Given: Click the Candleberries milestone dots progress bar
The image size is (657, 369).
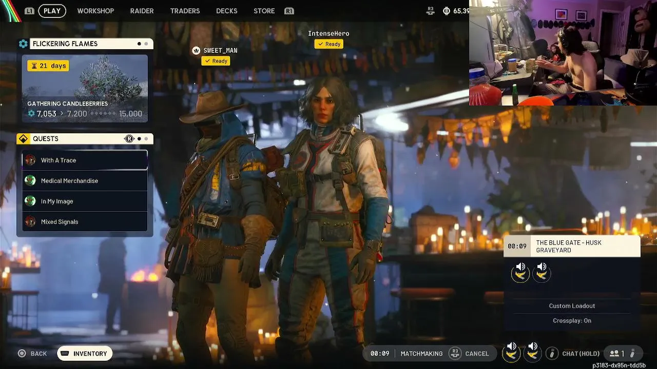Looking at the screenshot, I should pos(103,114).
